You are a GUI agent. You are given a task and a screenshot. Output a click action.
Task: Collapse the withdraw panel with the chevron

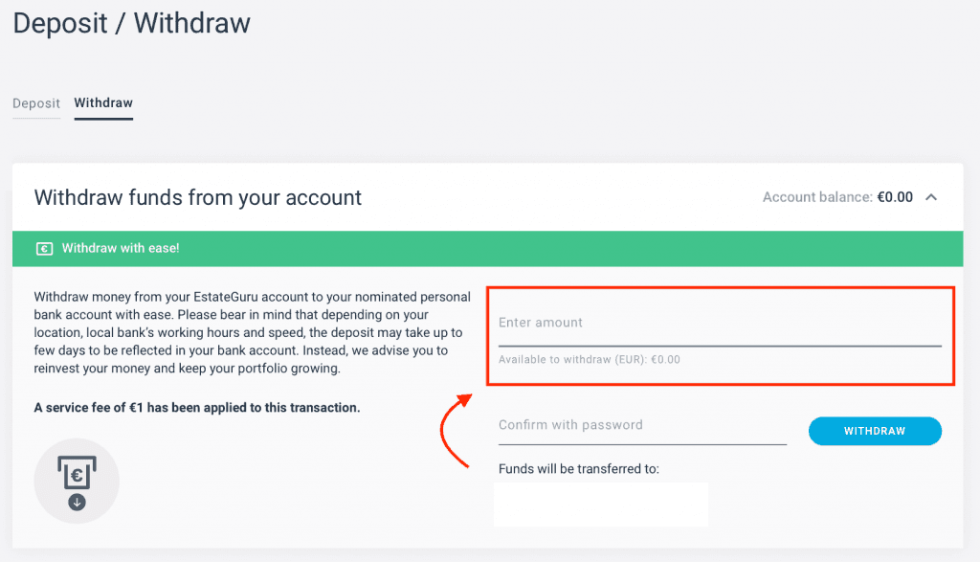click(x=932, y=197)
